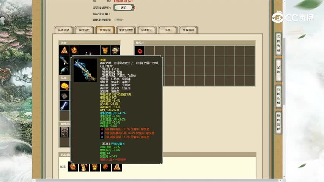The height and width of the screenshot is (182, 324).
Task: Click the teal pendant equipment slot
Action: pyautogui.click(x=64, y=70)
